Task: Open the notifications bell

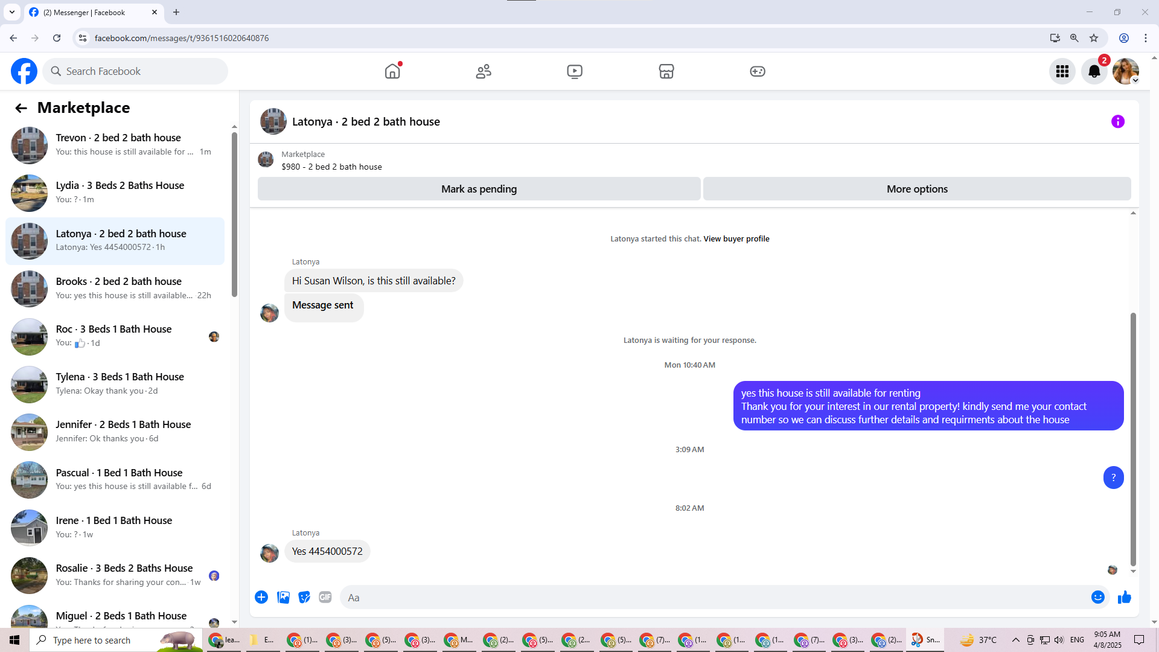Action: pyautogui.click(x=1094, y=71)
